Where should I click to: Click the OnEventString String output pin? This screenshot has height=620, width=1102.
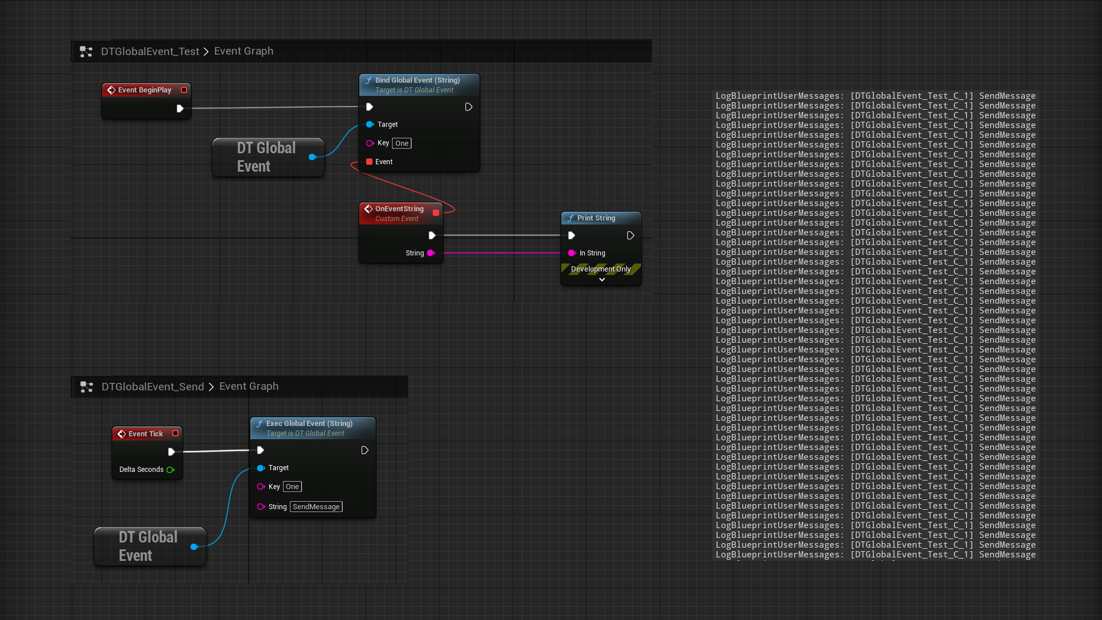(430, 253)
